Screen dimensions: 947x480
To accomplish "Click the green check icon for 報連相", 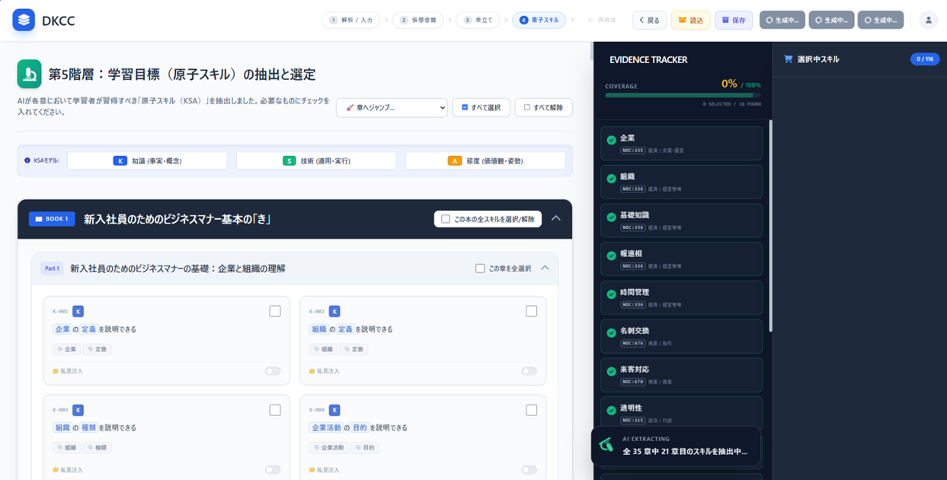I will [611, 256].
